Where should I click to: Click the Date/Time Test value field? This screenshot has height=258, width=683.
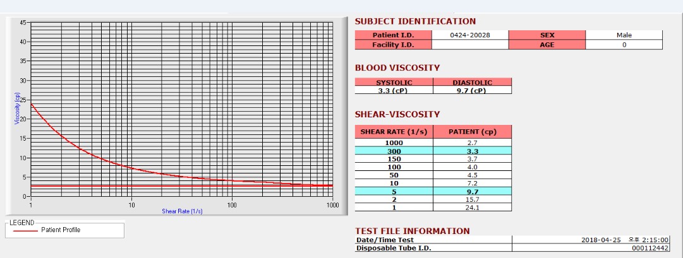[x=591, y=240]
